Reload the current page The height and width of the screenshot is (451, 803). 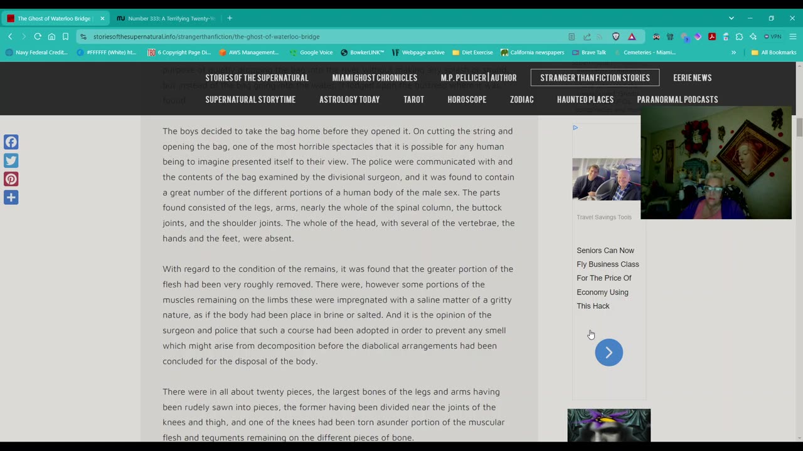38,36
